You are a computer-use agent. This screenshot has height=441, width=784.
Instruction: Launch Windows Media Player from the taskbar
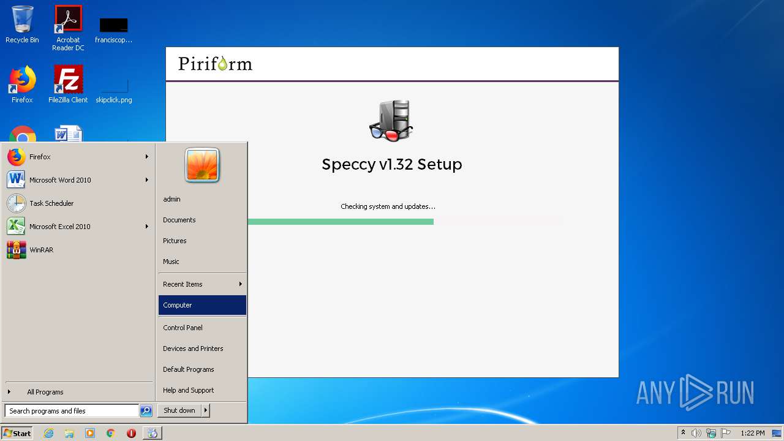[90, 433]
